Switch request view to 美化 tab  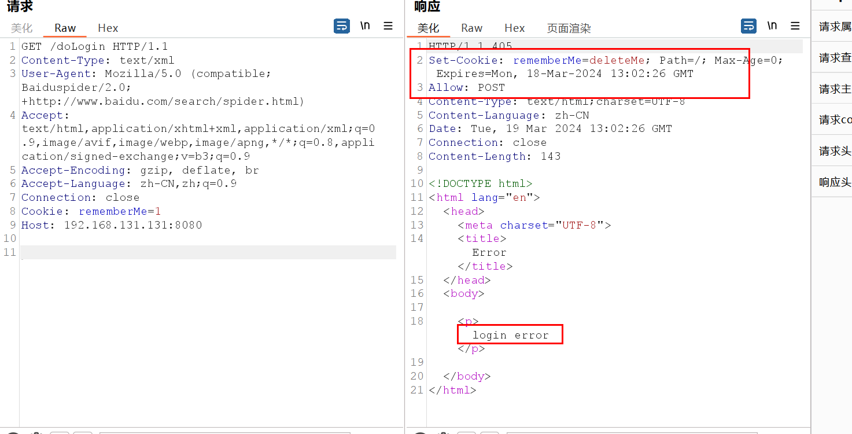[x=22, y=28]
